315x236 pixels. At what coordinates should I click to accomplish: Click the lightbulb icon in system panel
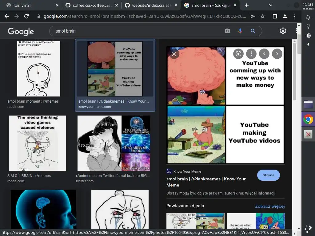click(x=308, y=26)
